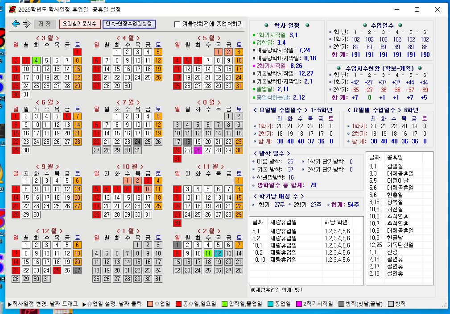Open 요일별기준시수 settings
The height and width of the screenshot is (314, 450).
click(80, 24)
